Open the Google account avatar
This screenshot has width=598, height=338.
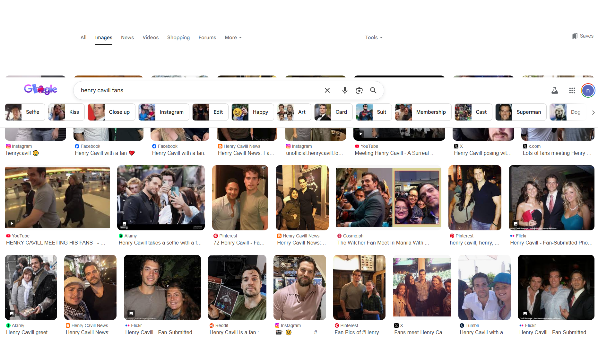[588, 91]
